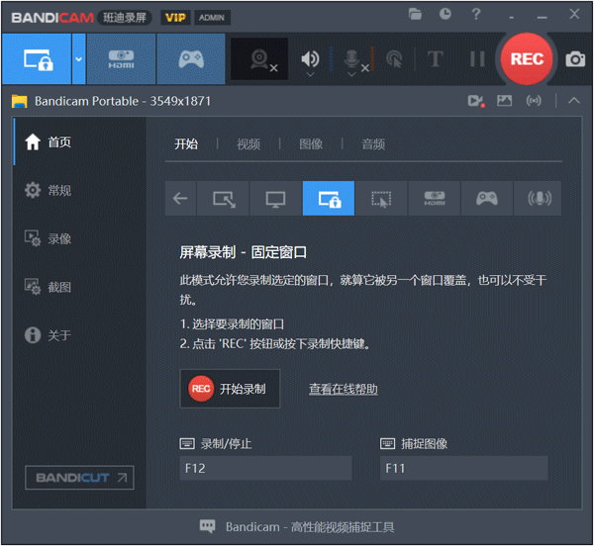This screenshot has width=594, height=548.
Task: Click the BANDICAM logo
Action: click(52, 18)
